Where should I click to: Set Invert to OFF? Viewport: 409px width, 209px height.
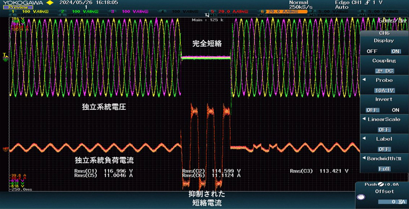[372, 110]
